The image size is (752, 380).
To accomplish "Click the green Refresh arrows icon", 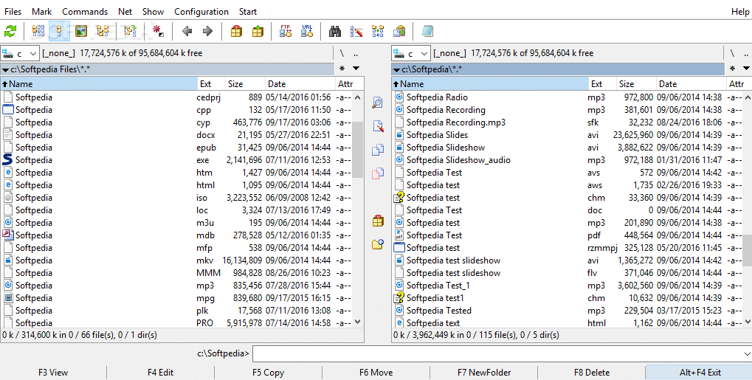I will click(10, 31).
